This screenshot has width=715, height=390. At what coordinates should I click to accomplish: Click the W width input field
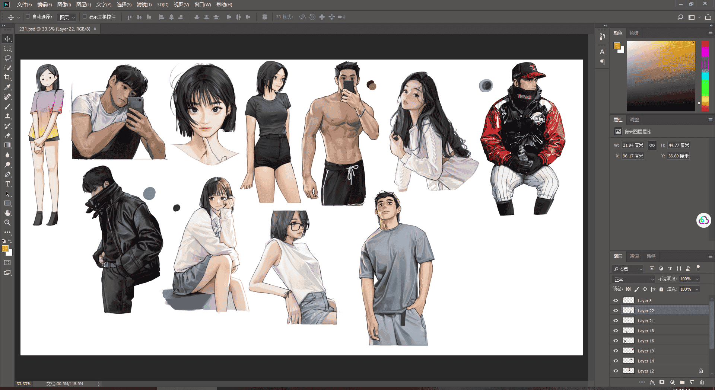click(633, 145)
